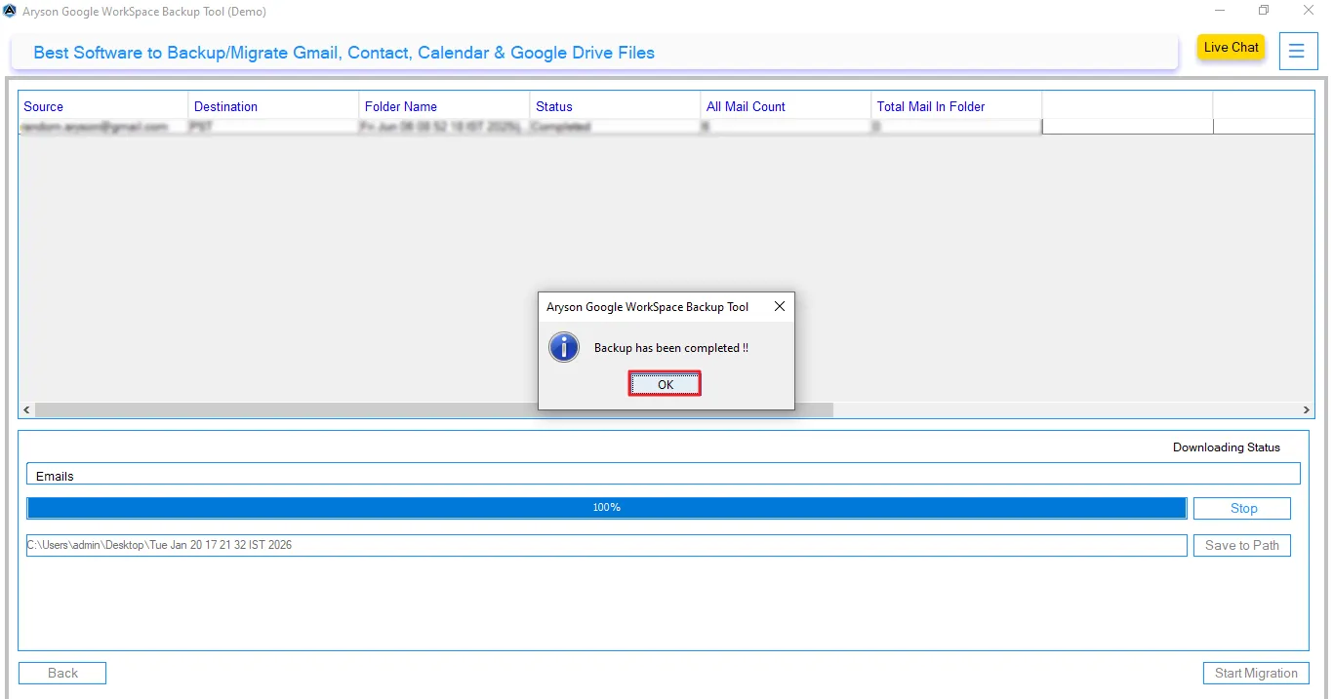Image resolution: width=1333 pixels, height=699 pixels.
Task: Click the info icon in the completion dialog
Action: [x=564, y=347]
